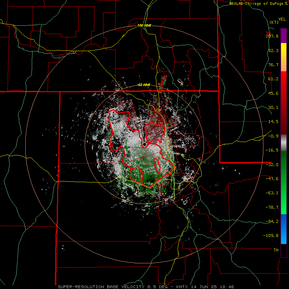Click the gray near-zero segment of the color bar
289x289 pixels.
coord(284,143)
